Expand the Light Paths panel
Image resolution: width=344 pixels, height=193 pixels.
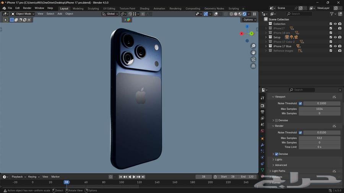270,171
